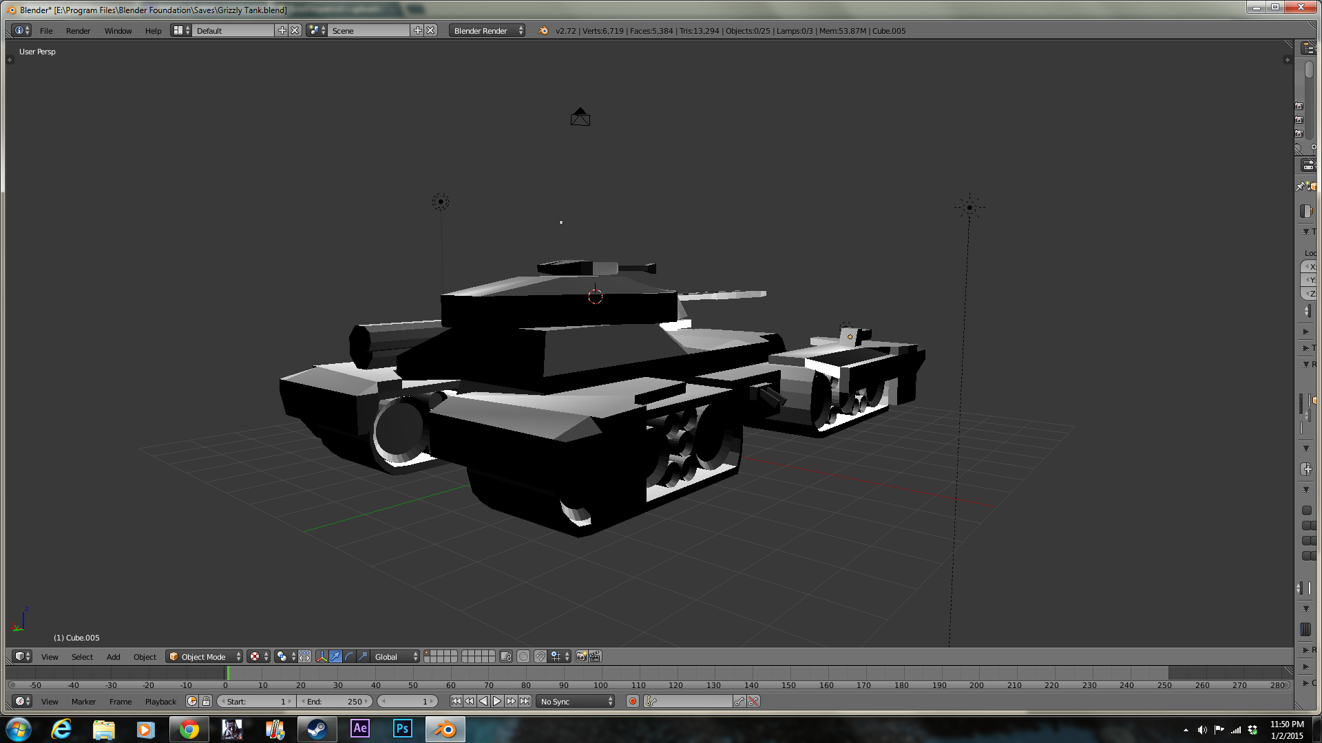1322x743 pixels.
Task: Open the 3D viewport Select menu
Action: click(x=82, y=657)
